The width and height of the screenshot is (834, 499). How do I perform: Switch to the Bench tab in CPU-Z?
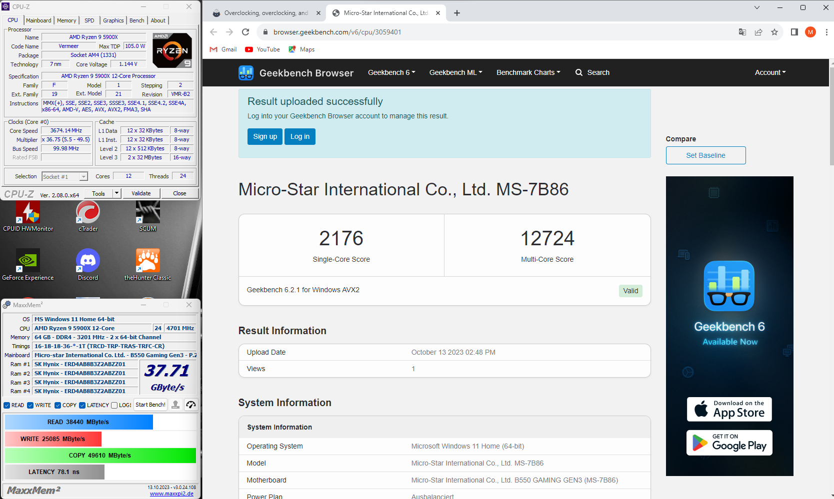point(136,20)
